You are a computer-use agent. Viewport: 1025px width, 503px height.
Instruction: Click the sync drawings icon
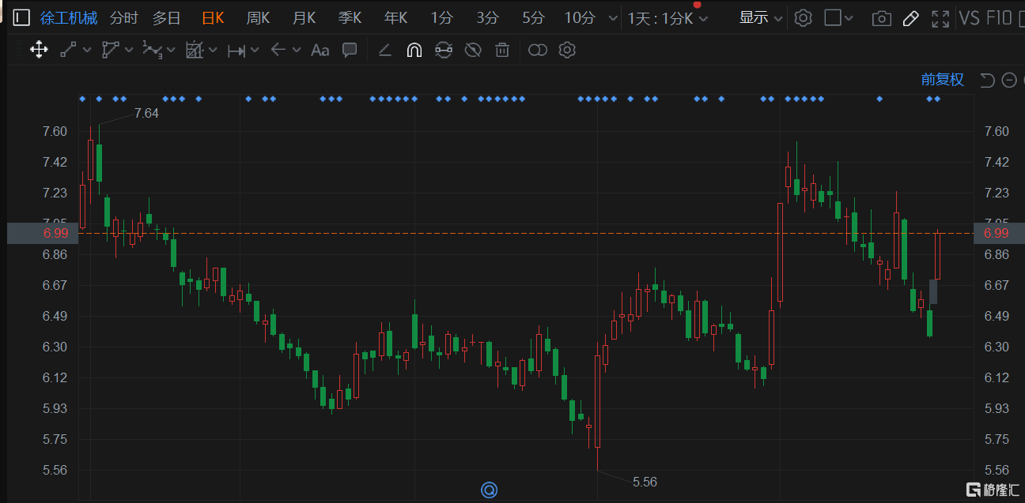pos(444,51)
